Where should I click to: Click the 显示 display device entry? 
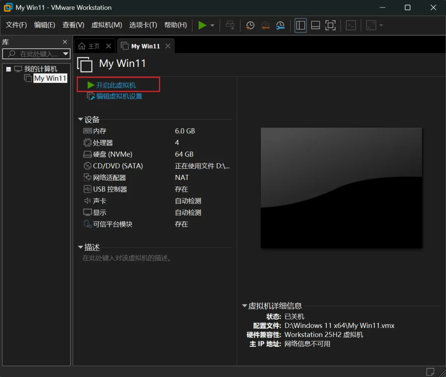(x=100, y=212)
